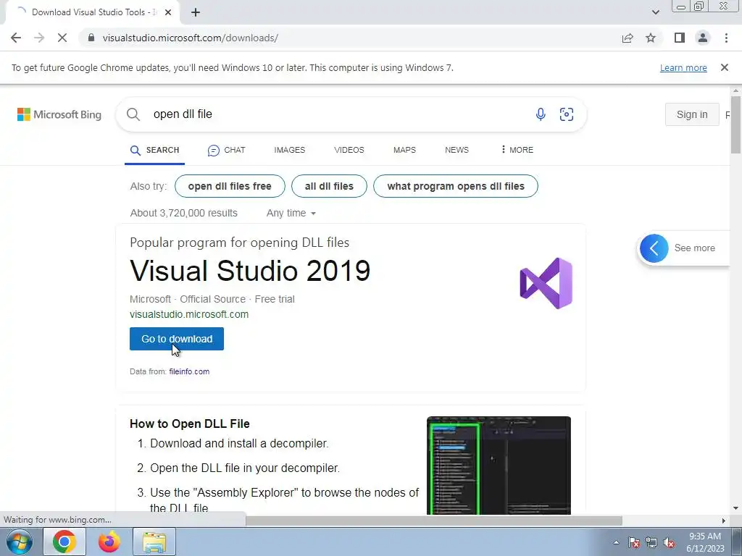
Task: Click the search magnifier icon in Bing box
Action: pos(133,114)
